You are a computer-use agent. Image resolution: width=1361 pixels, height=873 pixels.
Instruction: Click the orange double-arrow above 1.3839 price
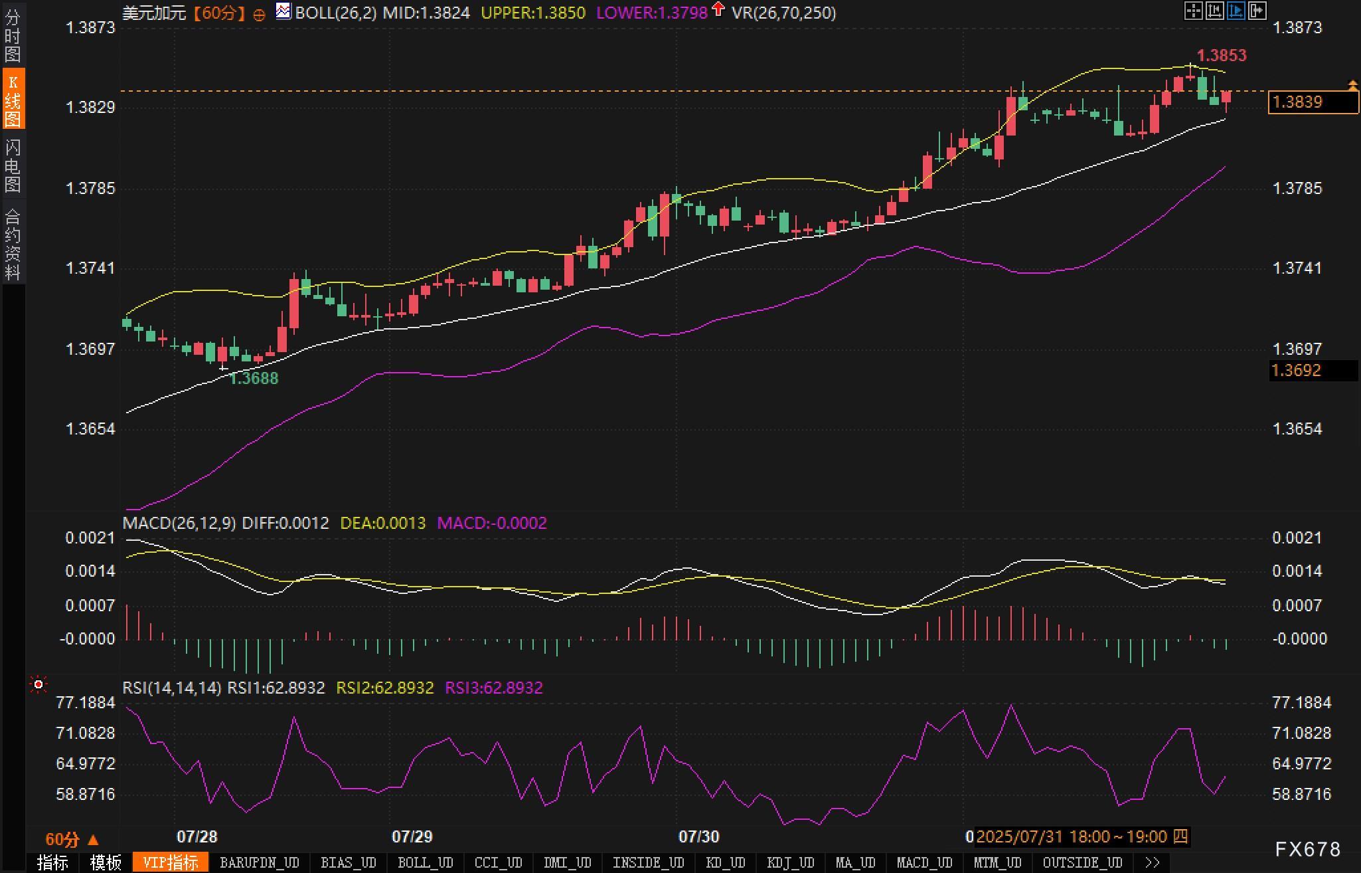[1352, 85]
